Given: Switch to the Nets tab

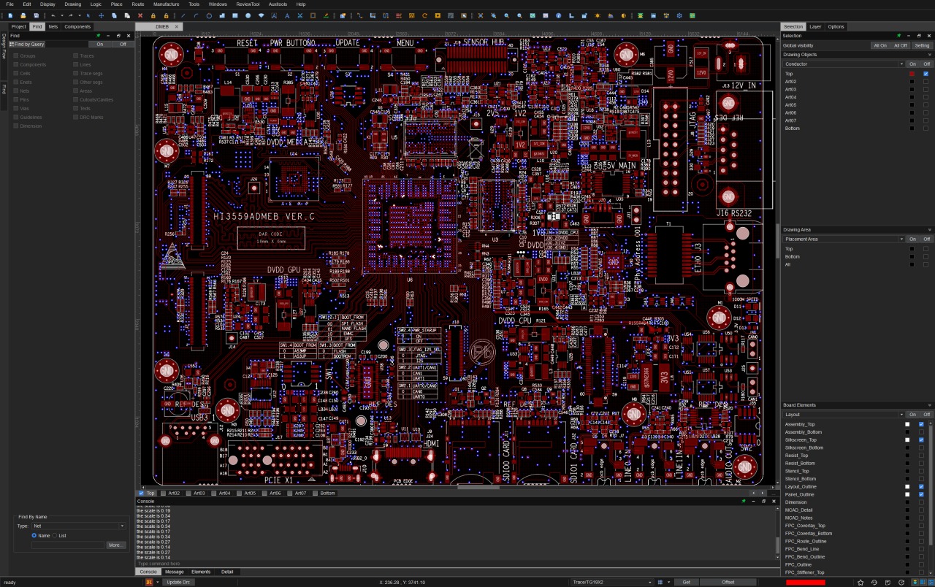Looking at the screenshot, I should tap(53, 26).
